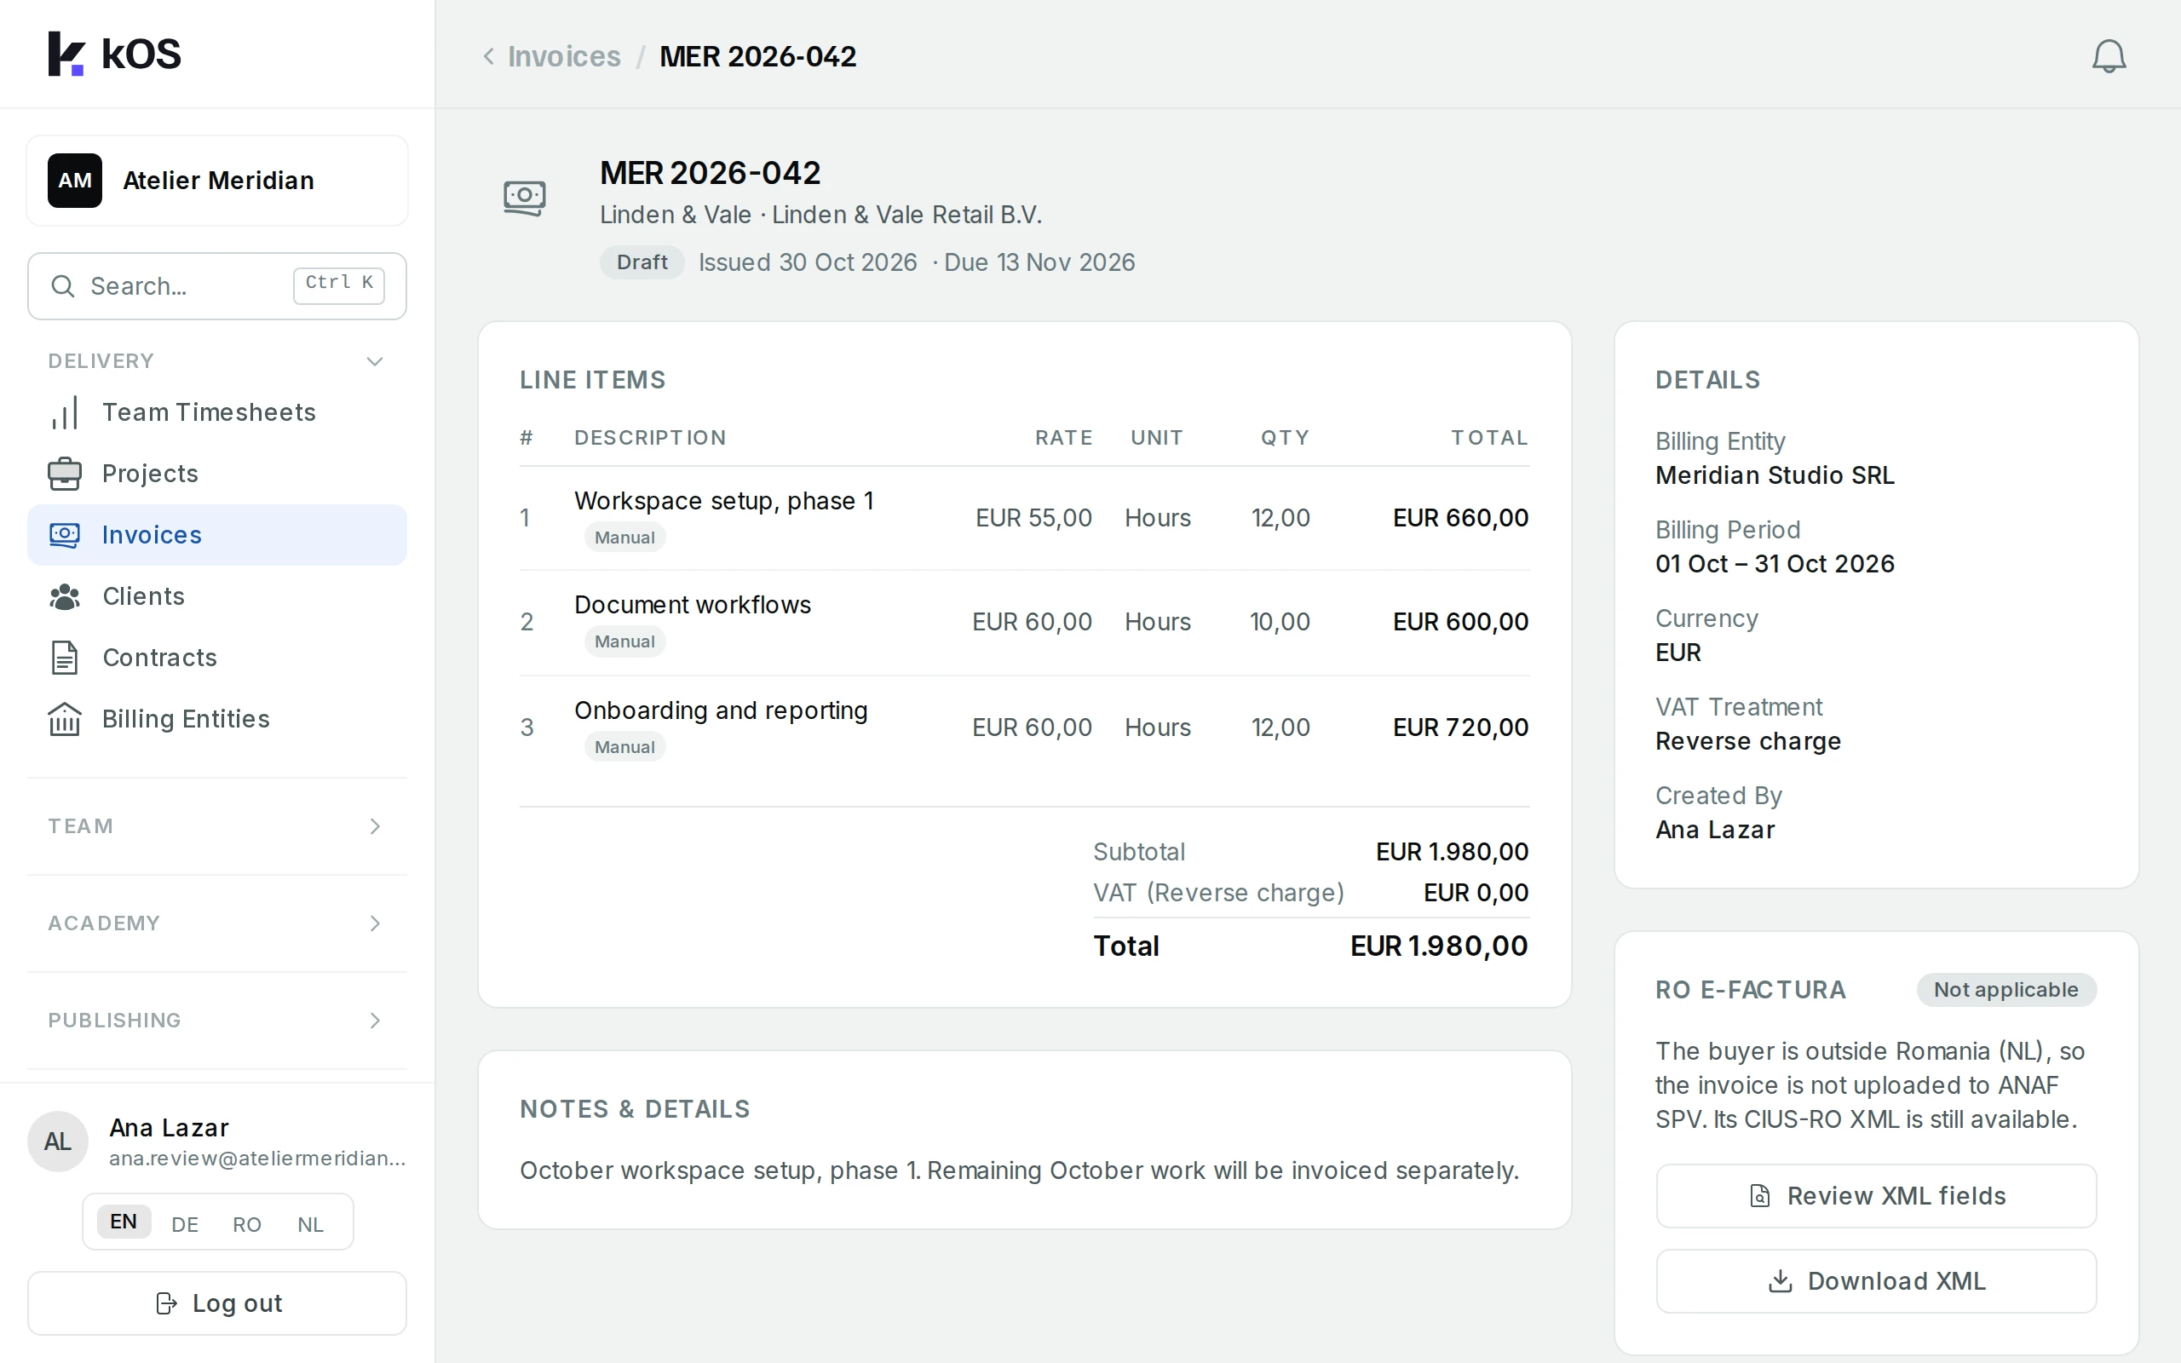This screenshot has height=1363, width=2181.
Task: Click the Log out button
Action: (x=217, y=1303)
